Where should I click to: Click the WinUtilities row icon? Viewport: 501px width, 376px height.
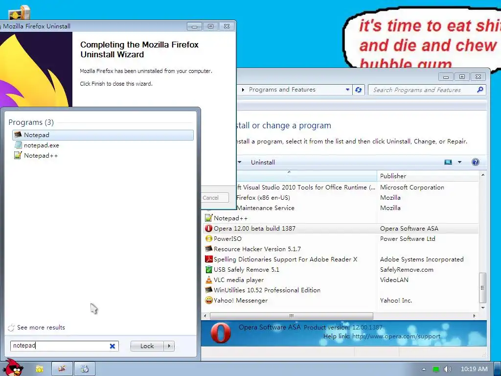(208, 290)
